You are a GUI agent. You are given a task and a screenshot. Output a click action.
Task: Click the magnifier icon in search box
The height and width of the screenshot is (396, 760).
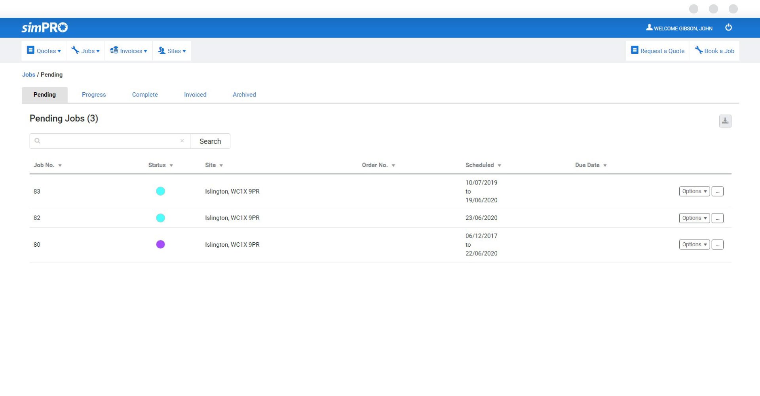click(37, 141)
